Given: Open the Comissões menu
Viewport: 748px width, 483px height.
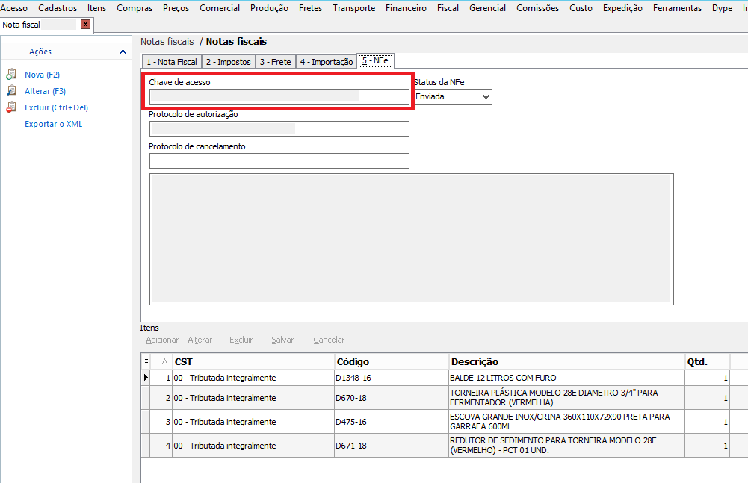Looking at the screenshot, I should (x=537, y=8).
